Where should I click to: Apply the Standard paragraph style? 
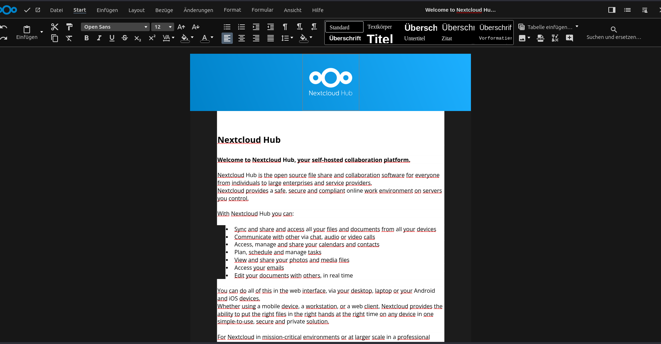point(344,27)
